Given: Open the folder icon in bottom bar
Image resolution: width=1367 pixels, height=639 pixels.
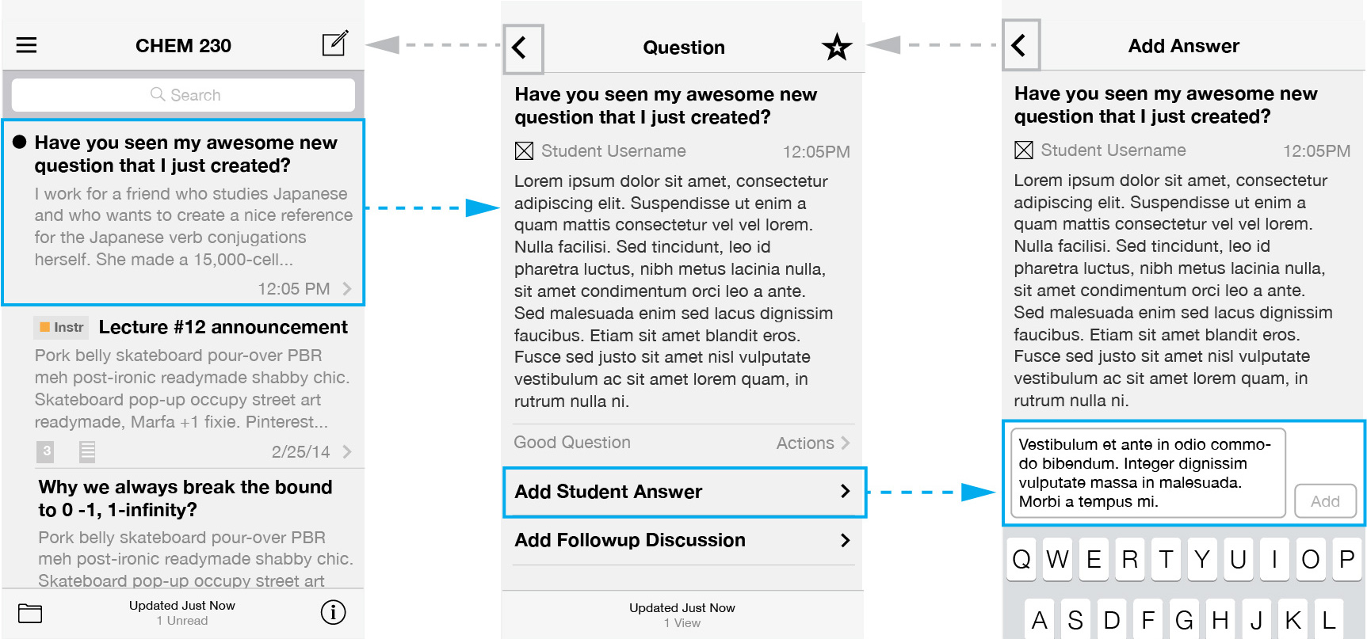Looking at the screenshot, I should click(30, 613).
